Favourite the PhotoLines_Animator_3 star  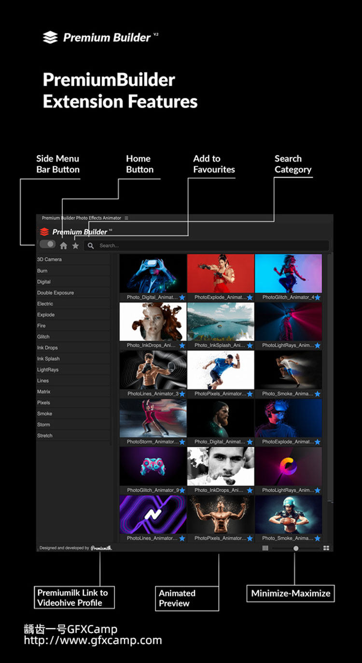point(182,394)
